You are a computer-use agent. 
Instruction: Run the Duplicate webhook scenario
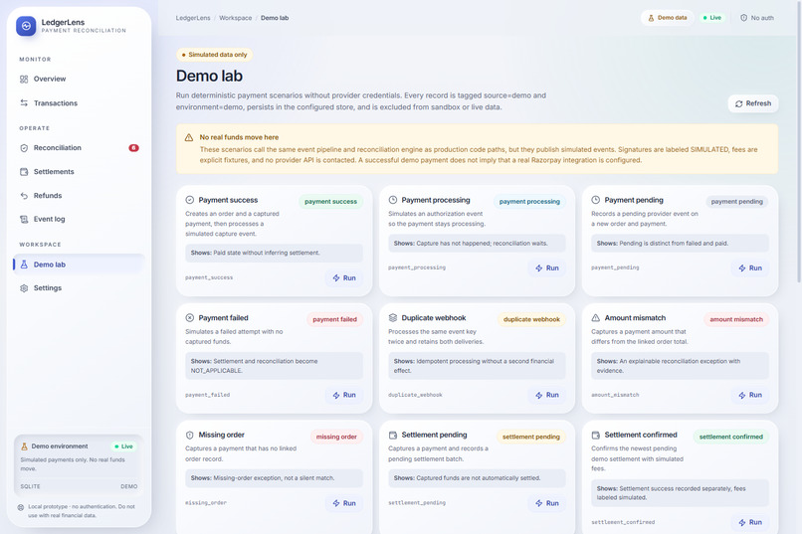546,395
